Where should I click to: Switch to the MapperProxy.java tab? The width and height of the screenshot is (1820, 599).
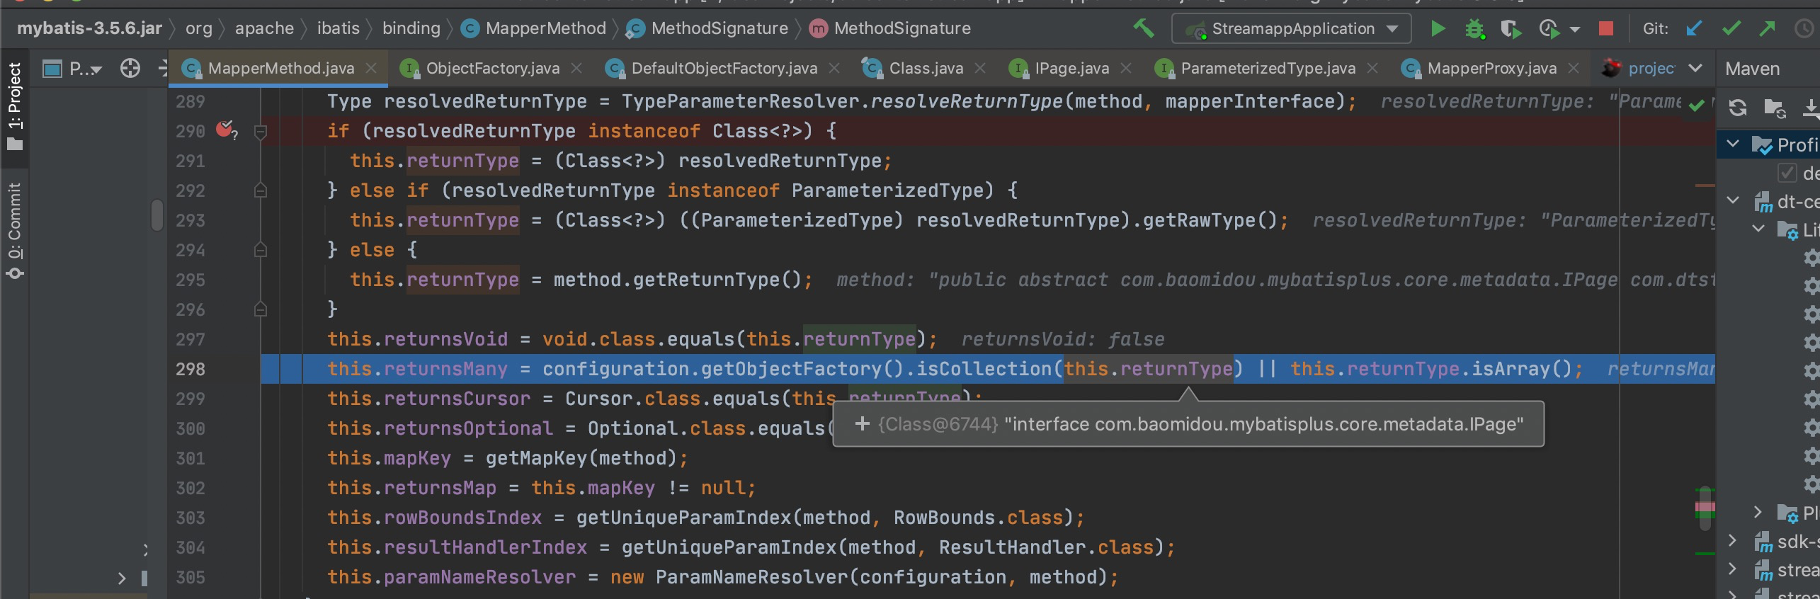tap(1491, 69)
